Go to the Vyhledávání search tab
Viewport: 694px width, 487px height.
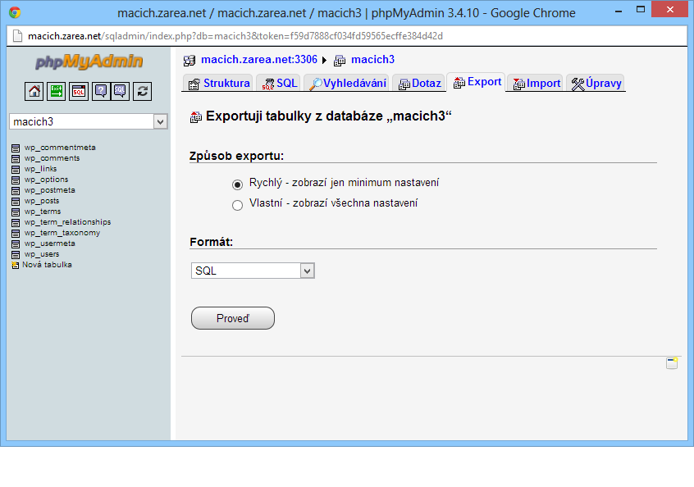coord(347,84)
